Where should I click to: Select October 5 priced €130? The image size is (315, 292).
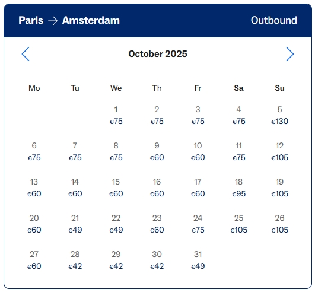point(279,115)
